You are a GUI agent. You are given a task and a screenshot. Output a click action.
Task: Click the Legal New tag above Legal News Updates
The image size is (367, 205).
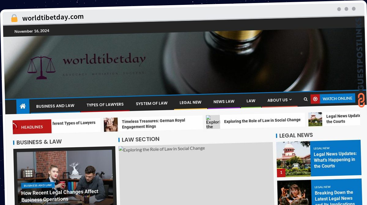pos(321,148)
